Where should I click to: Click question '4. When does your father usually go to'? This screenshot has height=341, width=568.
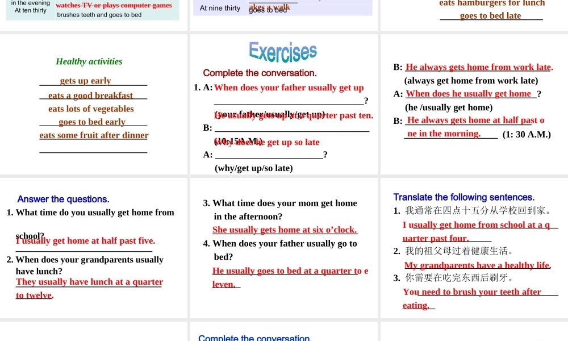[280, 243]
